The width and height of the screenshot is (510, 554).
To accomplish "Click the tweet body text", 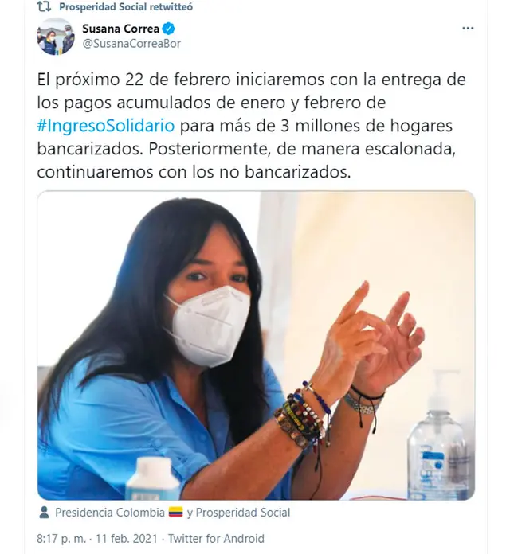I will [252, 126].
